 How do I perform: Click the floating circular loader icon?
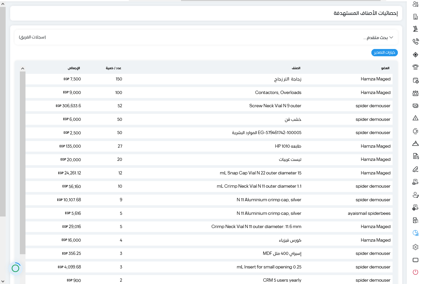pos(16,268)
